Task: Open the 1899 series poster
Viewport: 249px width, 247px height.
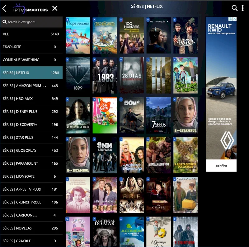Action: coord(78,75)
